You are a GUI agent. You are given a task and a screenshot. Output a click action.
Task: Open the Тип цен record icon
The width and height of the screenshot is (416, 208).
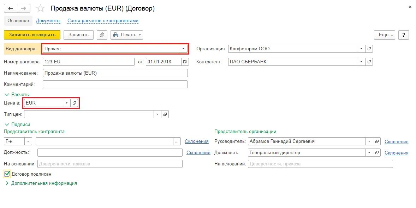165,114
